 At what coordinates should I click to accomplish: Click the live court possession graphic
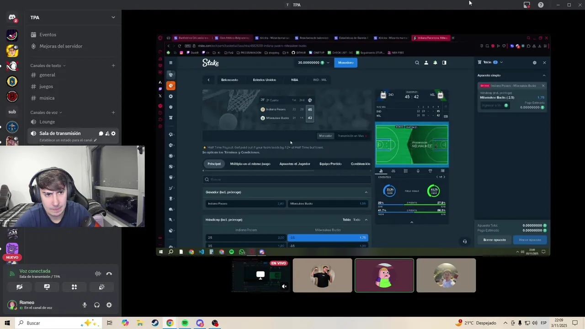click(x=412, y=144)
